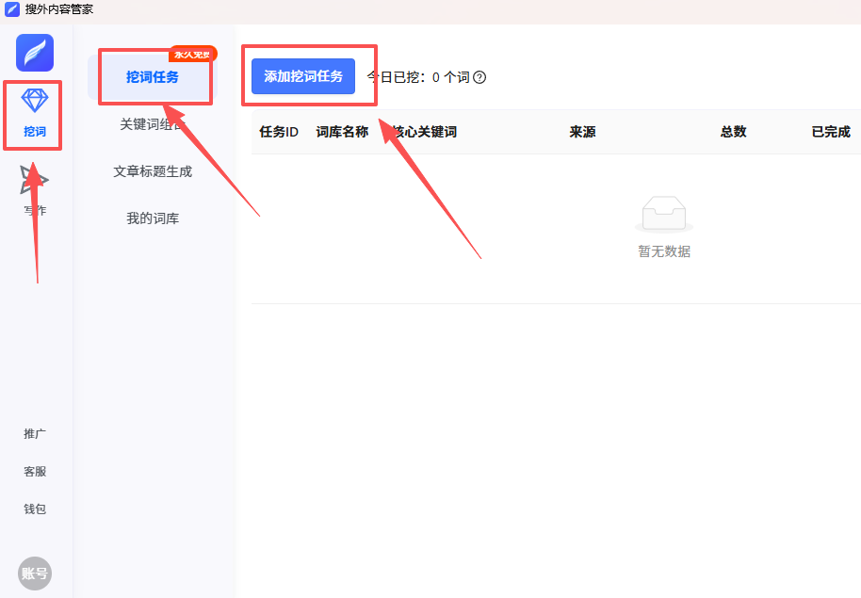Click the 永久免费 badge on 挖词任务
The width and height of the screenshot is (861, 598).
coord(193,54)
